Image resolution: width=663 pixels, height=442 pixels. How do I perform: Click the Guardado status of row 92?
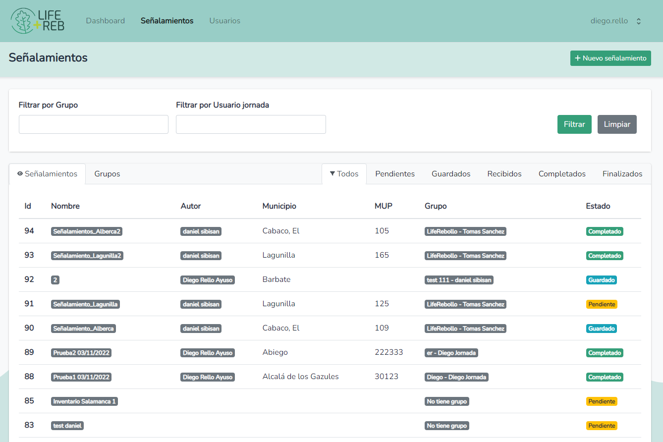(x=602, y=280)
